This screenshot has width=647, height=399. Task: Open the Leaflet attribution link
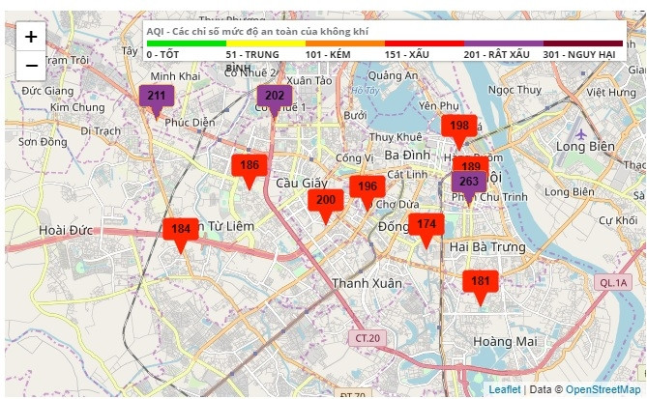click(x=504, y=389)
